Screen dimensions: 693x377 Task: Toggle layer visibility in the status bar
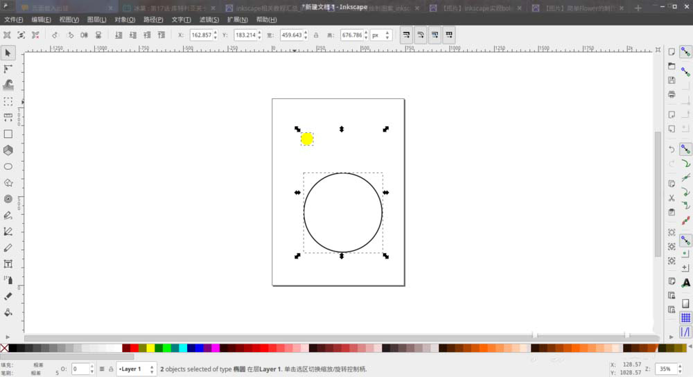102,369
